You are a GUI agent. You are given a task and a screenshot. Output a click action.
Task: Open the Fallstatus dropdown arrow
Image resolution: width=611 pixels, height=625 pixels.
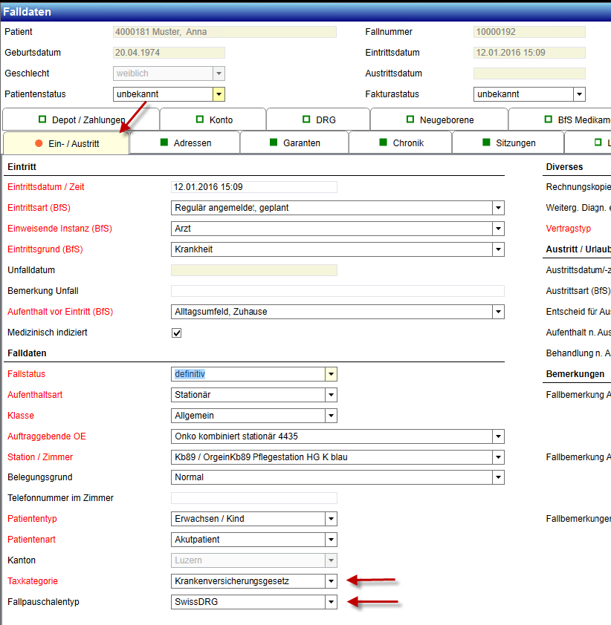tap(331, 374)
